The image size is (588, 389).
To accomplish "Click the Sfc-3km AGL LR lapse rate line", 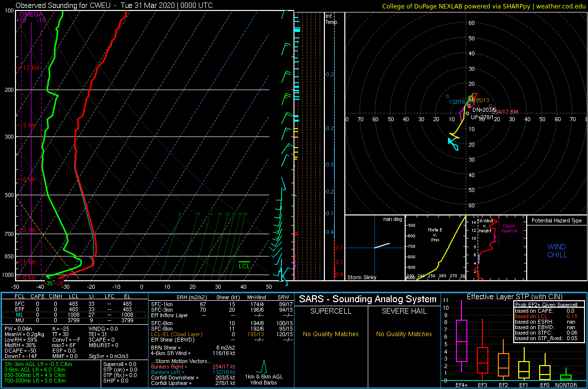I will coord(39,364).
